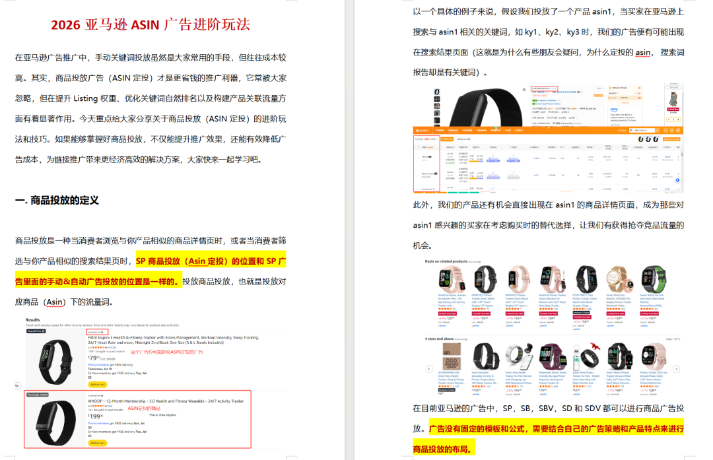713x460 pixels.
Task: Click the blue chat bubble icon in the data table
Action: point(677,181)
